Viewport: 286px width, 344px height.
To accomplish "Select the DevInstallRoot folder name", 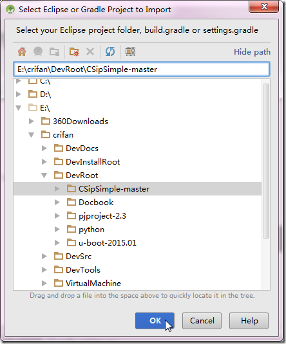I will click(93, 162).
